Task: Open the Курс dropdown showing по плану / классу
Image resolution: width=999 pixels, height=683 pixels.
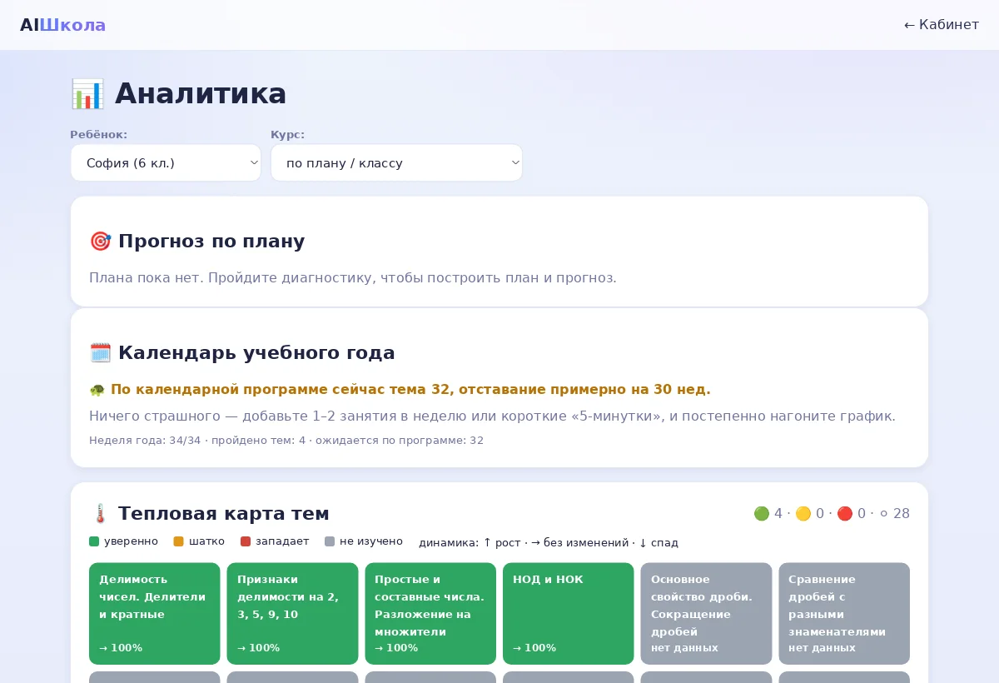Action: pos(396,162)
